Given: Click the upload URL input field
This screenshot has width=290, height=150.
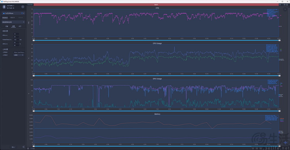Looking at the screenshot, I should [19, 52].
